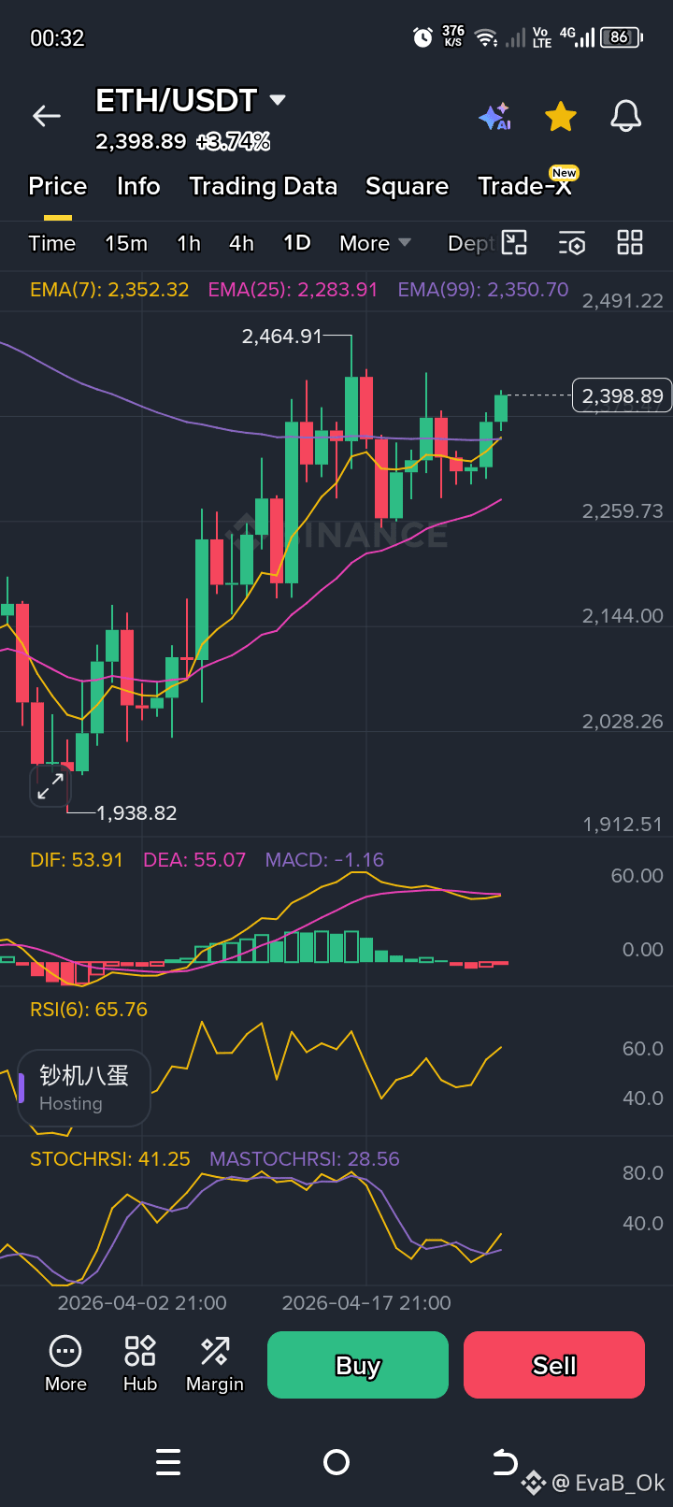Tap the +3.74% price change value

point(234,142)
